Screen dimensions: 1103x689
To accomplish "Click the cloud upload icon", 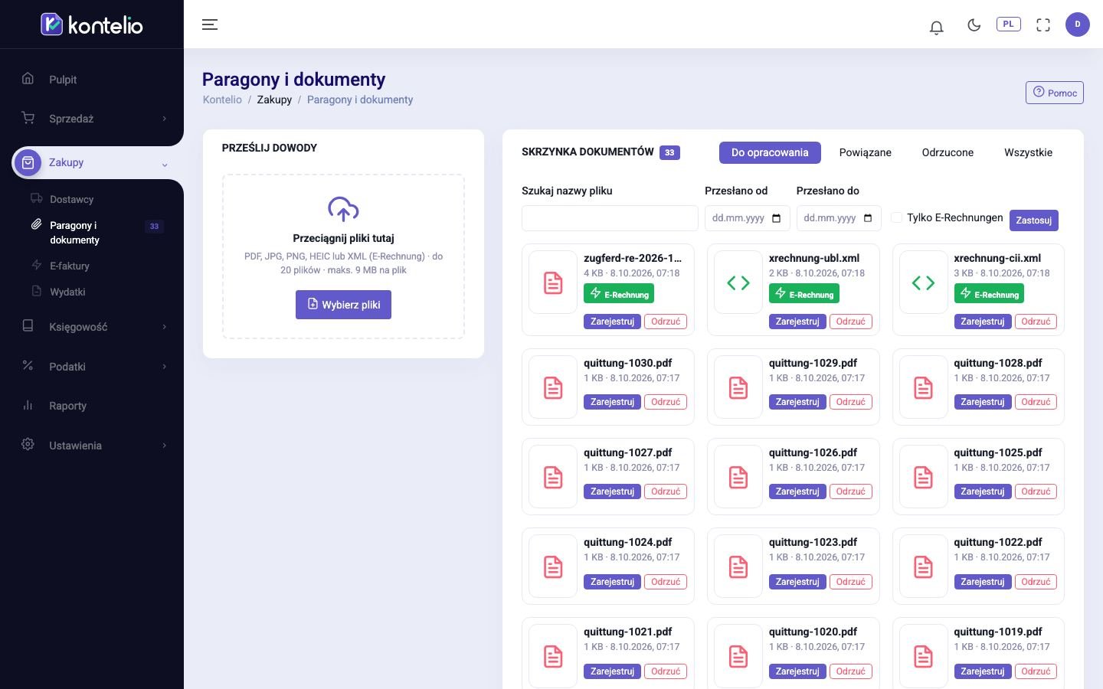I will click(343, 209).
